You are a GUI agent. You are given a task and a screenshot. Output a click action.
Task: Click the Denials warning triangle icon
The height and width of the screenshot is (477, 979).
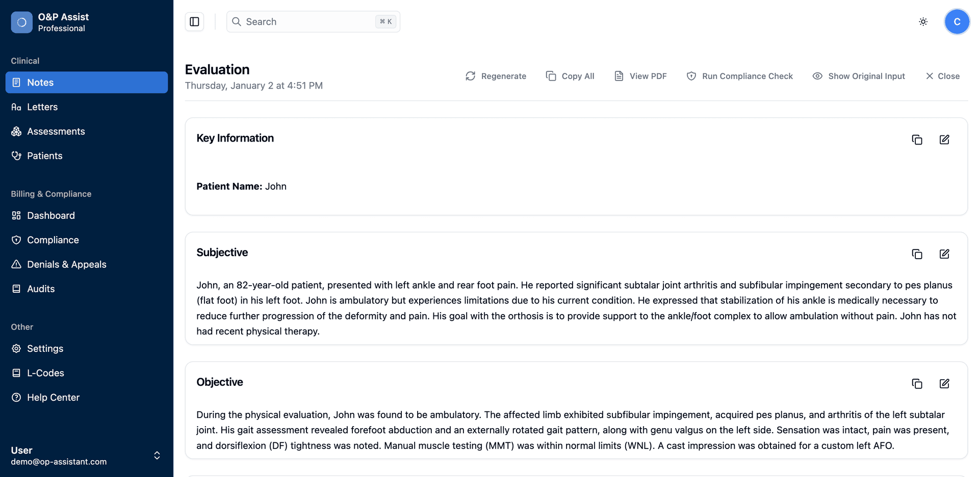pyautogui.click(x=16, y=264)
